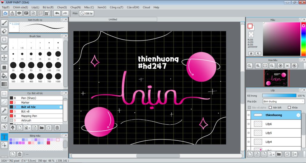Toggle transparent color swatch in Màu panel
This screenshot has height=163, width=306.
tap(251, 35)
